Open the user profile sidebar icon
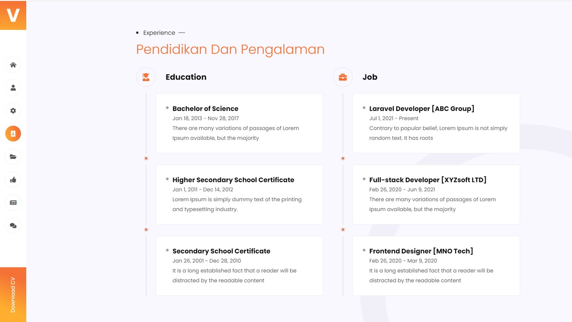 (x=13, y=88)
